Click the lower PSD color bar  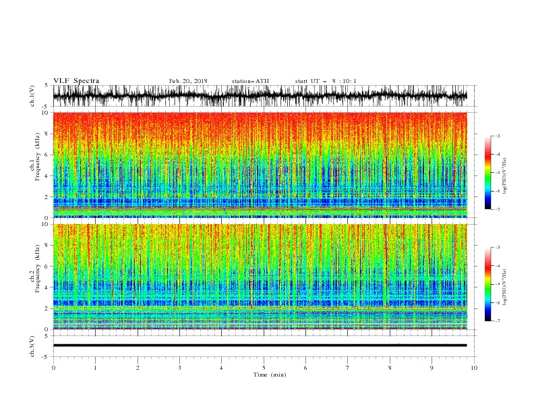click(x=487, y=284)
